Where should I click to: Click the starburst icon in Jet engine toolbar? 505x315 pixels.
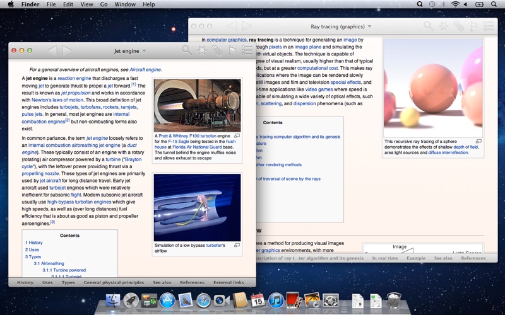click(202, 50)
